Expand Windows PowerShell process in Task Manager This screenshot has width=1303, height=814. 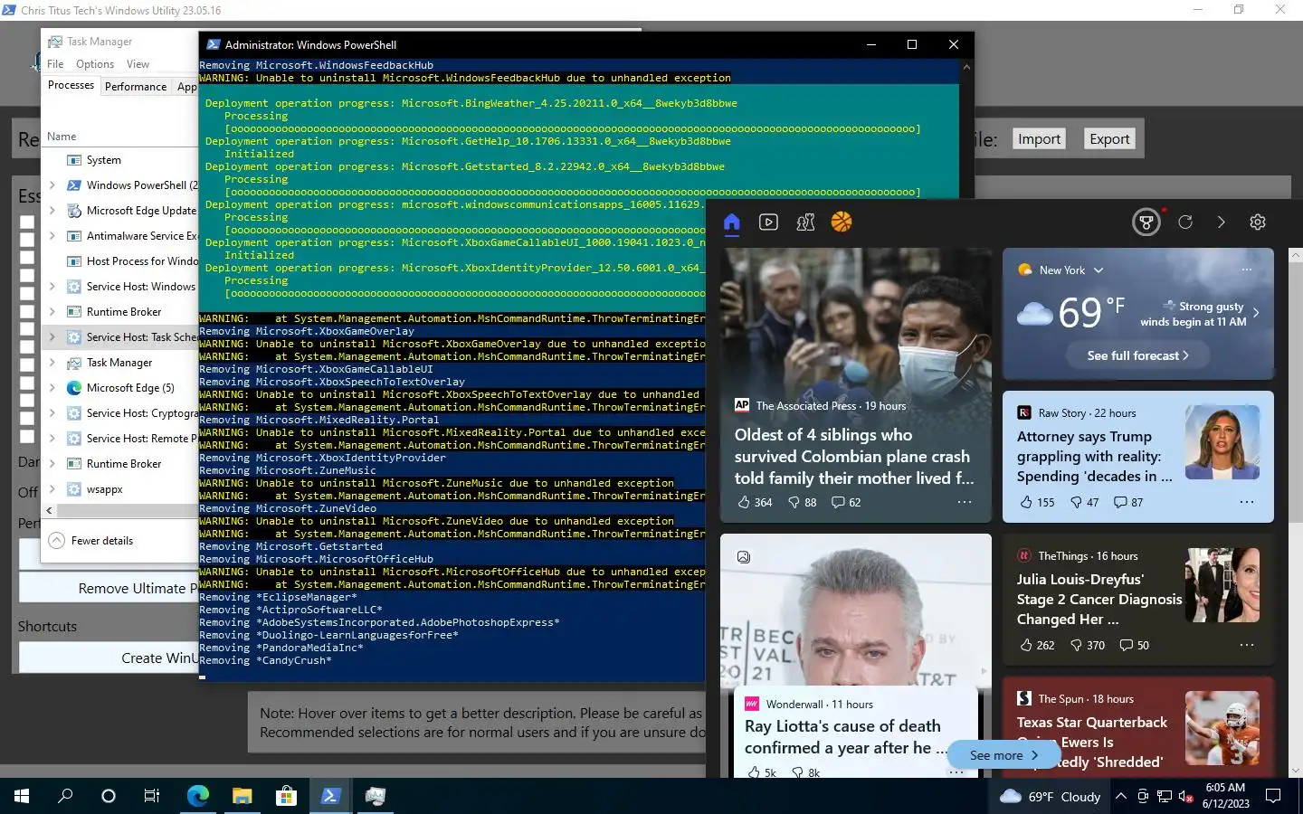(52, 185)
